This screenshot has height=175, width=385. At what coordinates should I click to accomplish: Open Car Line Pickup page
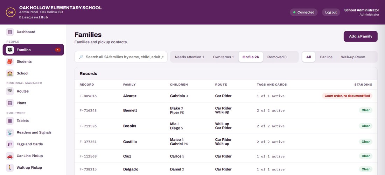33,156
